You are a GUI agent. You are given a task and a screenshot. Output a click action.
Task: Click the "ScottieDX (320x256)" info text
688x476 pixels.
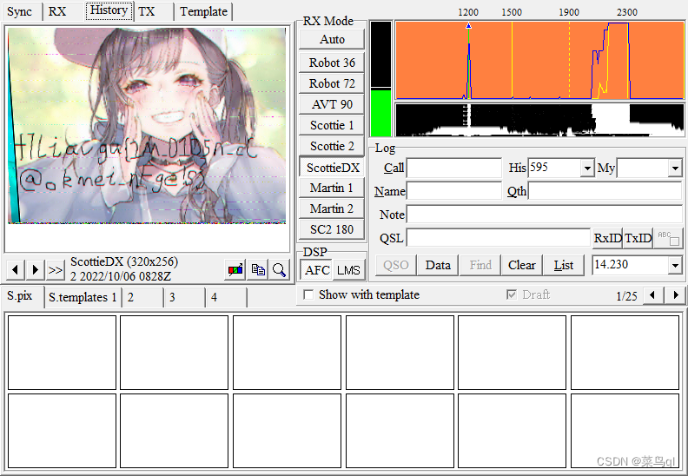124,262
